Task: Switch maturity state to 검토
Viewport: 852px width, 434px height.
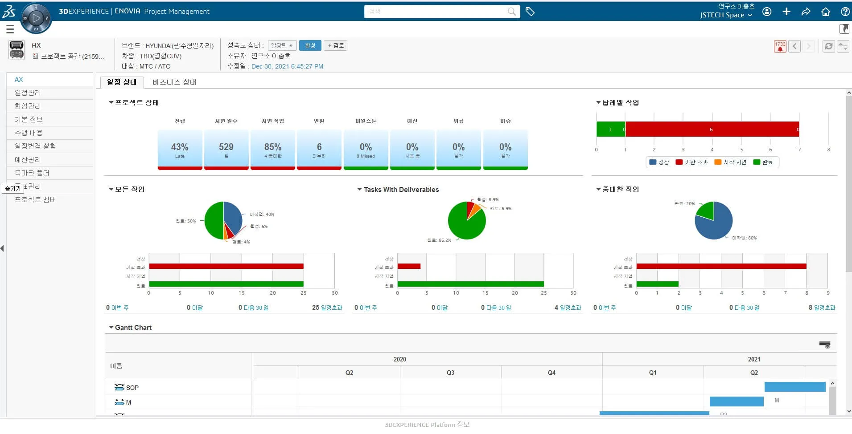Action: coord(335,45)
